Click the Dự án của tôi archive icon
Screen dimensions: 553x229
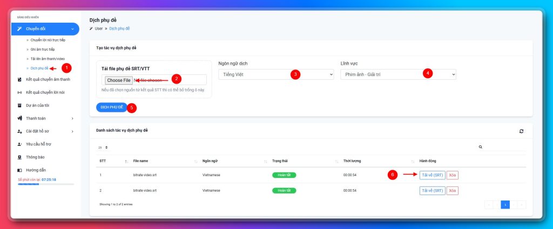coord(19,105)
